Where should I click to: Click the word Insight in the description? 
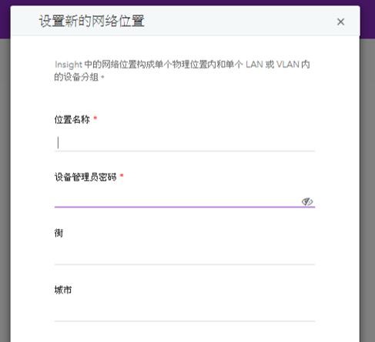[x=69, y=65]
